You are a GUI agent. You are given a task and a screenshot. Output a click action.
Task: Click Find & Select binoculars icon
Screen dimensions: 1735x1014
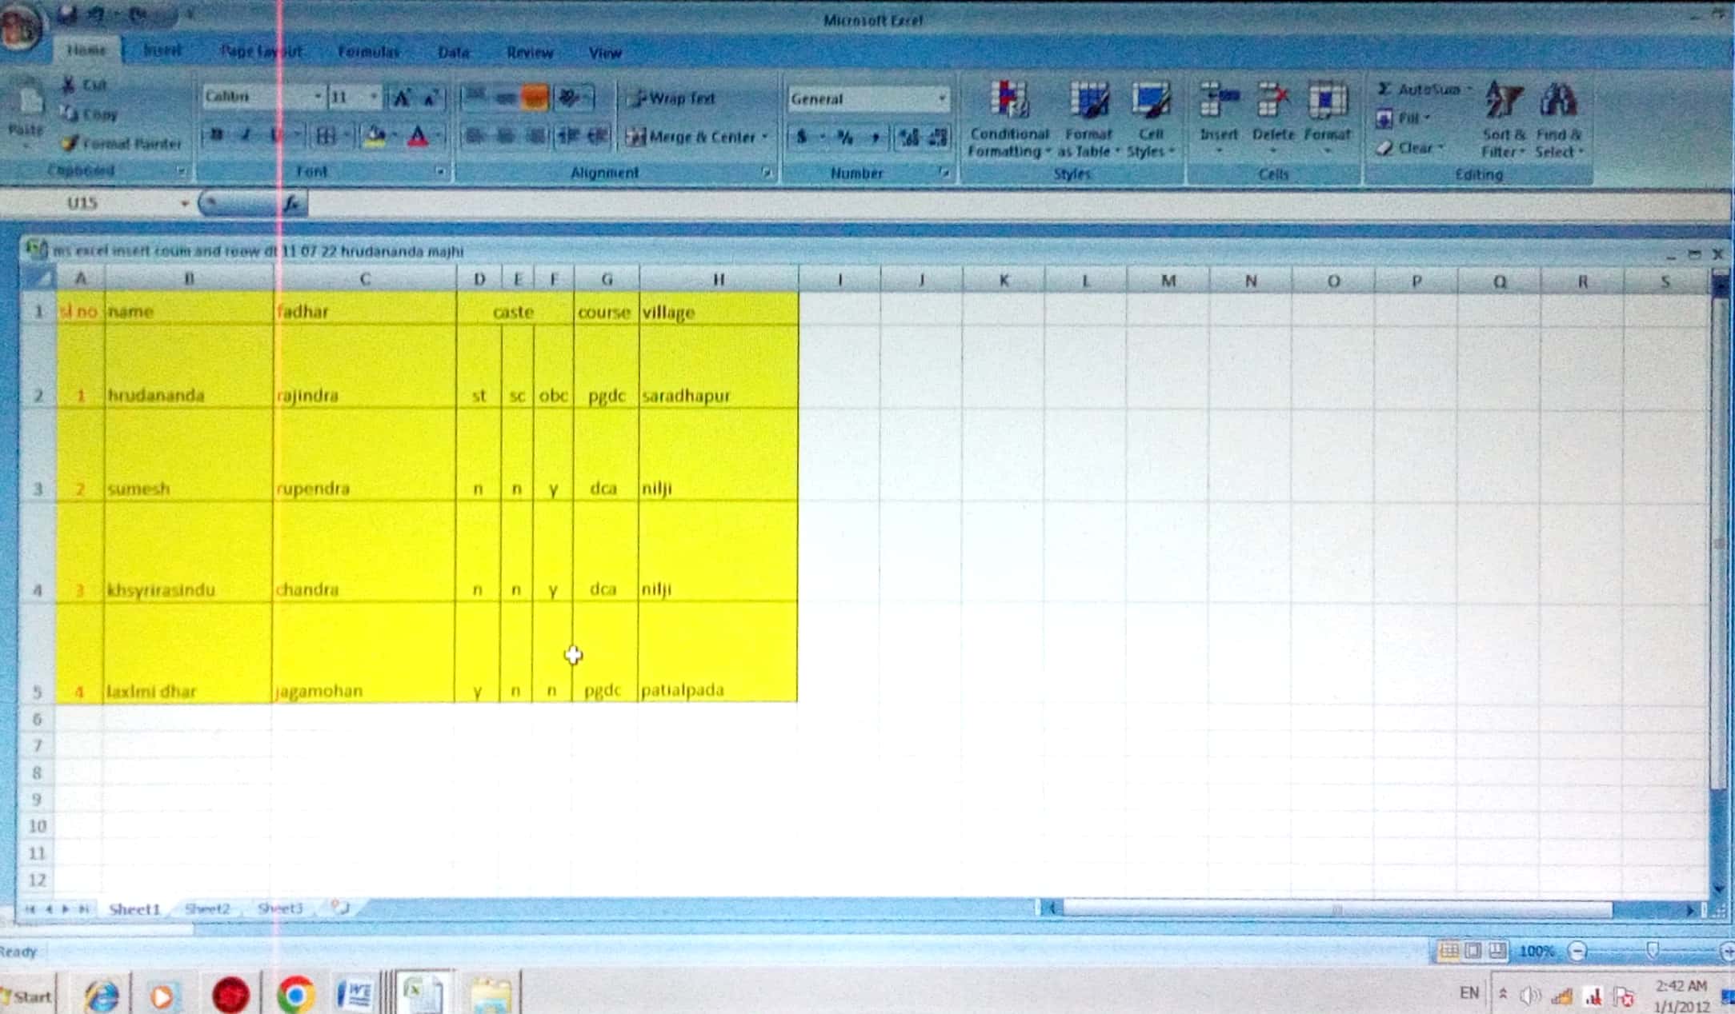coord(1557,102)
